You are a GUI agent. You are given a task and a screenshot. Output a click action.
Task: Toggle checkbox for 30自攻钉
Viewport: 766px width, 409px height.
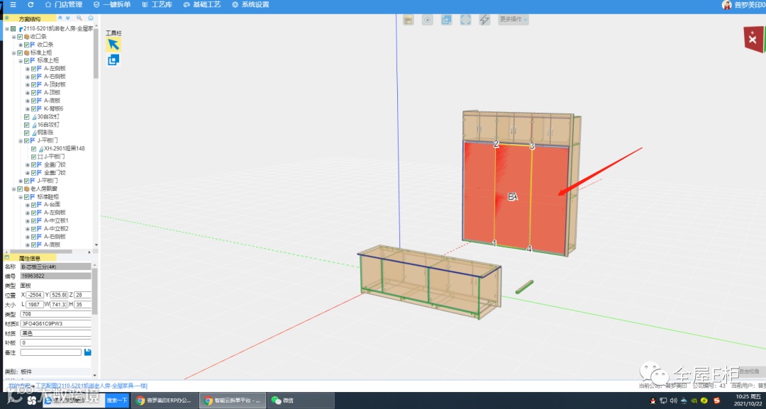point(27,117)
